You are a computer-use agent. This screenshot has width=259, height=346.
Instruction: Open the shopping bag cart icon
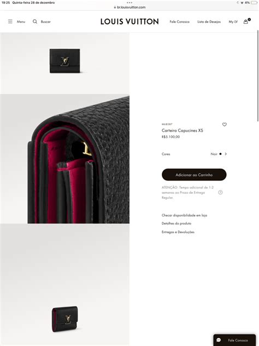(245, 21)
